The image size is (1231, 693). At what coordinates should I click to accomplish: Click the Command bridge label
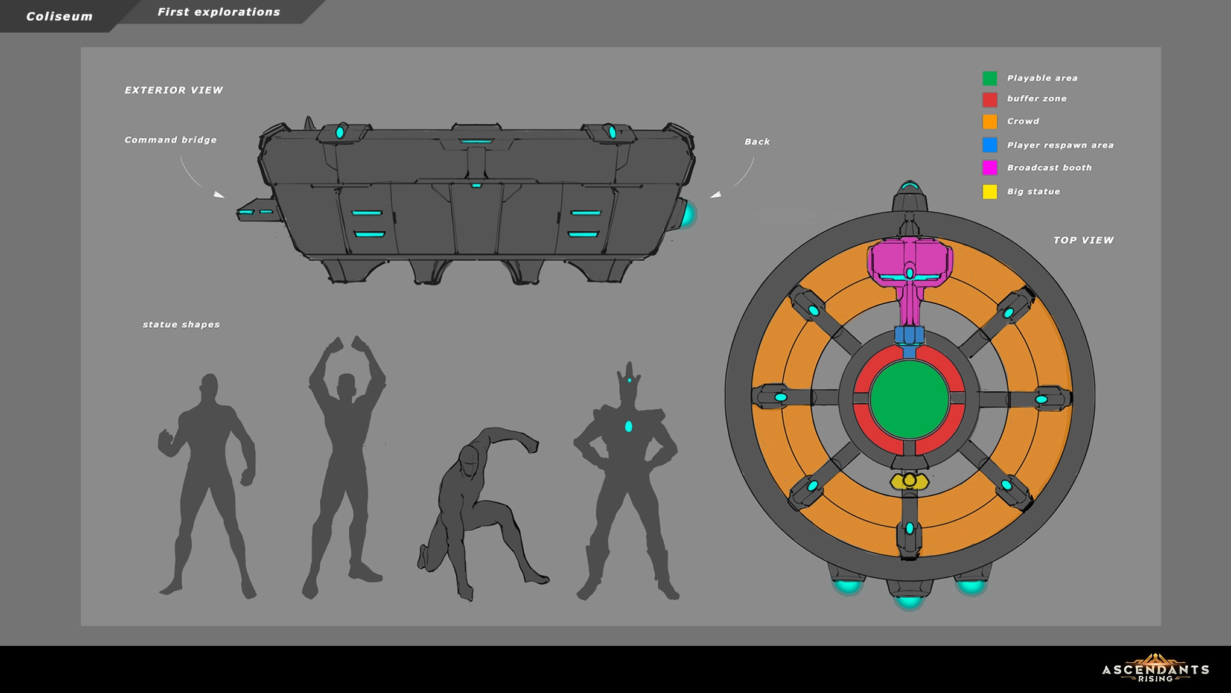pos(170,140)
